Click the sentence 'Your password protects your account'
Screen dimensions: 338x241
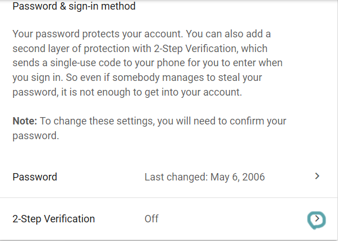point(97,34)
